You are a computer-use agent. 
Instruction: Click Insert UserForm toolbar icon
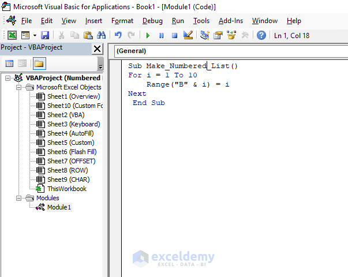point(25,35)
